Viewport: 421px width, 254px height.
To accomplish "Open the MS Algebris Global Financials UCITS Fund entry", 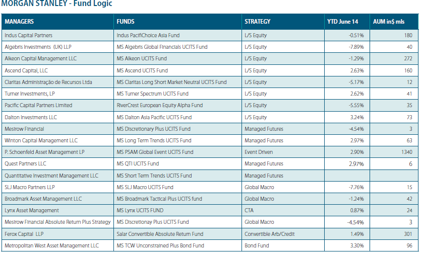I will point(162,47).
